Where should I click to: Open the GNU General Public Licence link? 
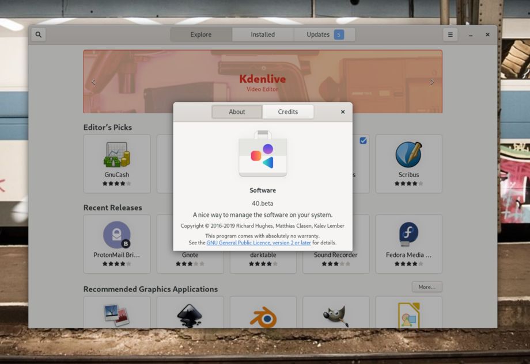(x=259, y=243)
